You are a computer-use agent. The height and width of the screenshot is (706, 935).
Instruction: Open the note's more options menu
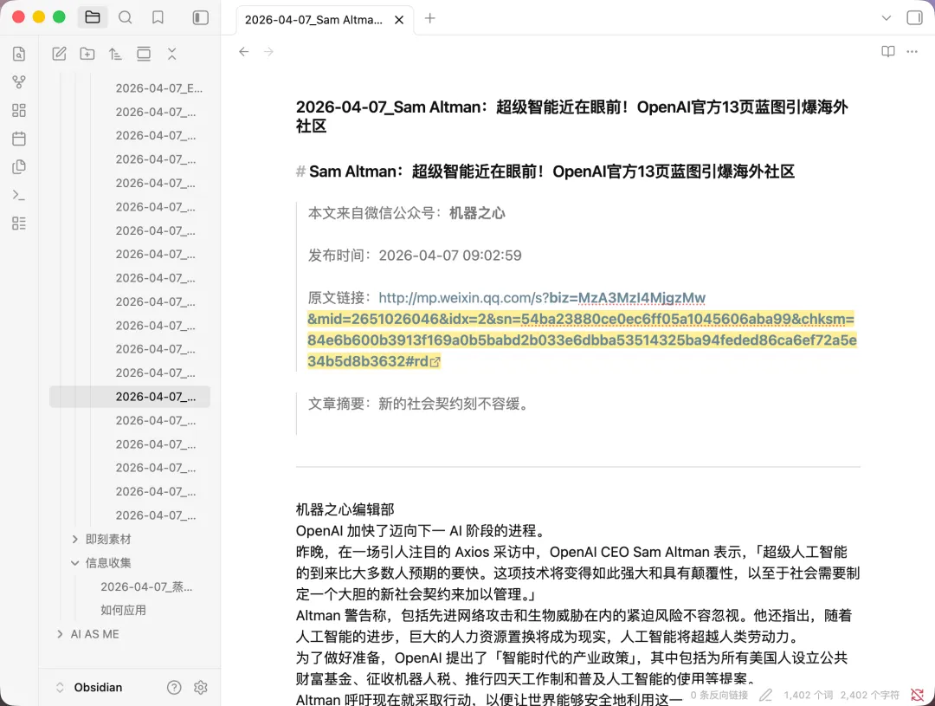pos(912,52)
